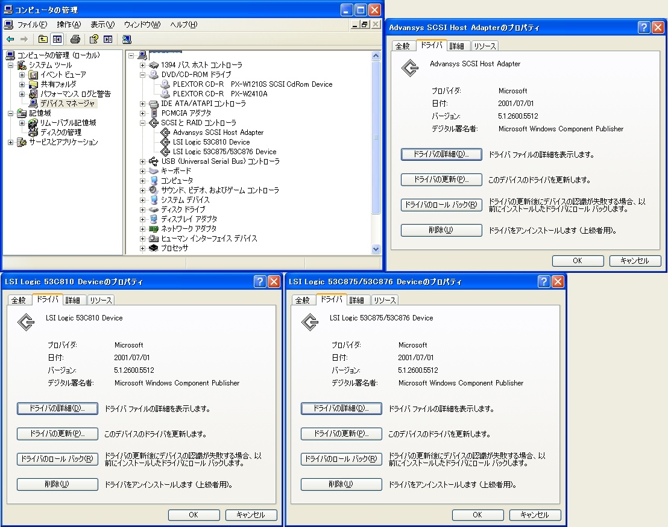
Task: Click 削除(U) button in LSI 53C810 properties
Action: (57, 484)
